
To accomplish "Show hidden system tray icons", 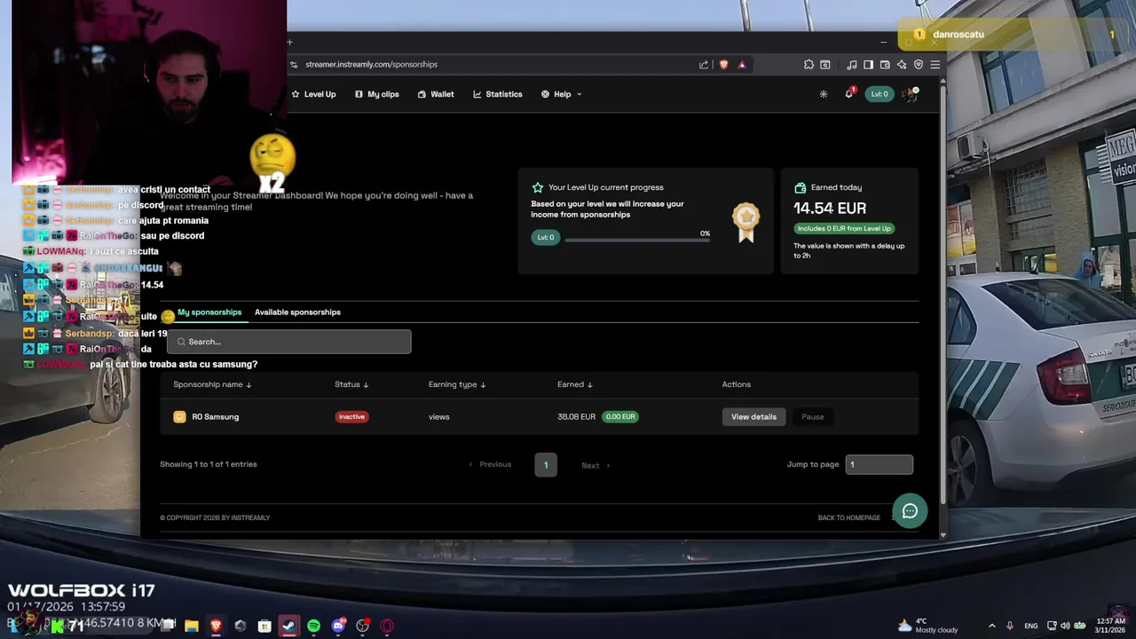I will coord(992,626).
